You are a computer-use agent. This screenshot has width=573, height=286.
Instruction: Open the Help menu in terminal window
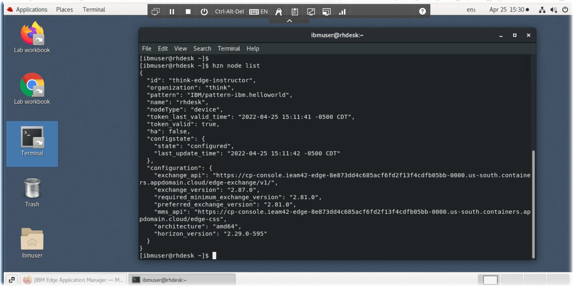[x=253, y=48]
